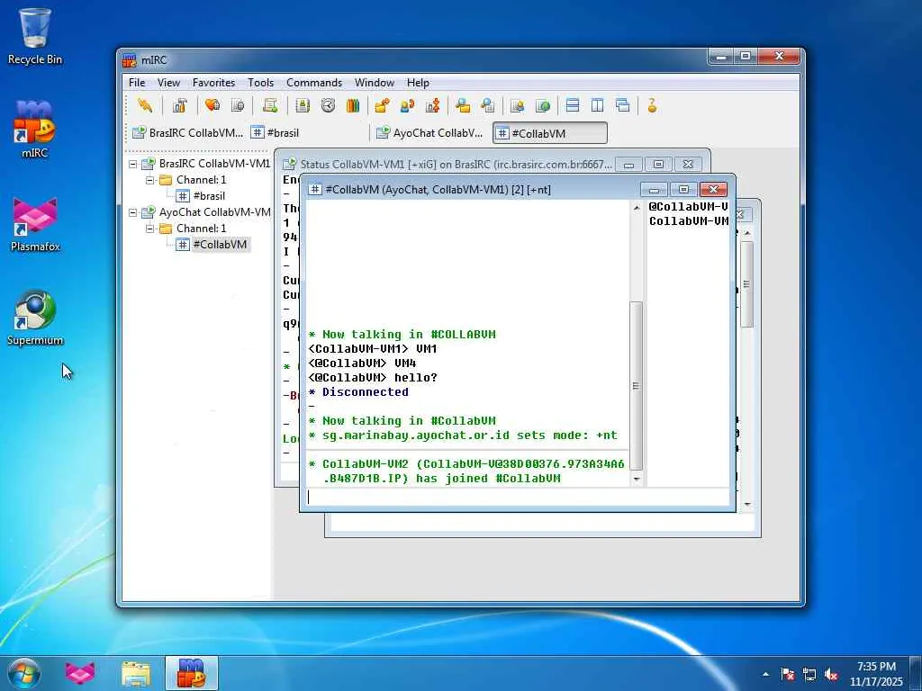Open mIRC Options hammer icon

(179, 106)
